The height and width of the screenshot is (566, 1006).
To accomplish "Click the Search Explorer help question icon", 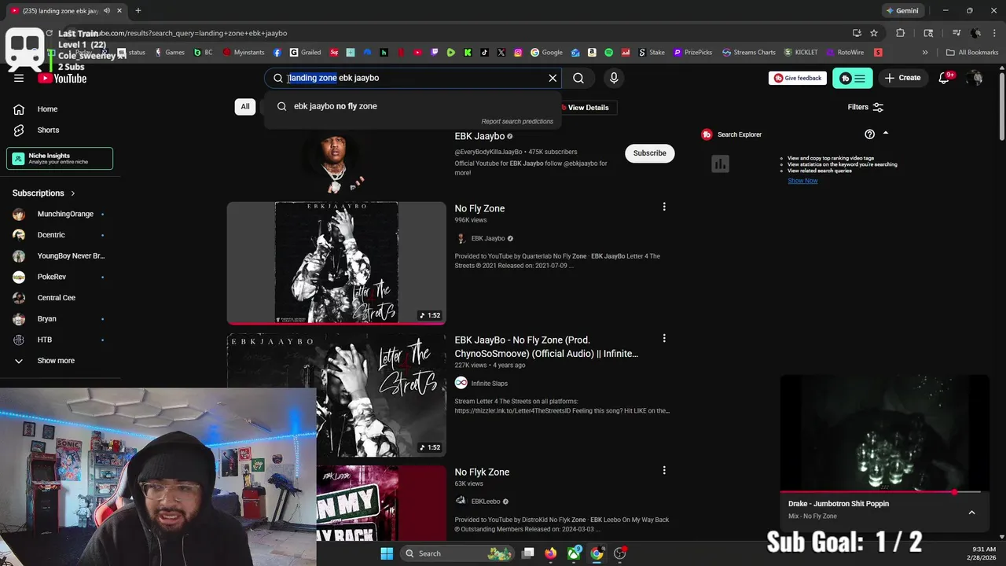I will pos(869,134).
